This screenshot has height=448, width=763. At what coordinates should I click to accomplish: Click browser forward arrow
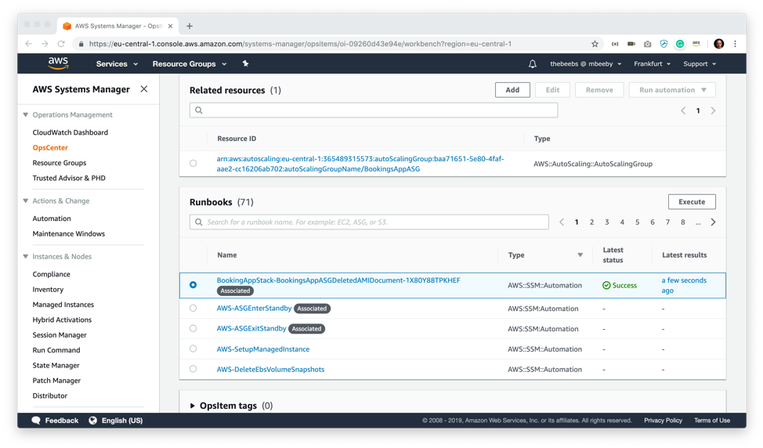pyautogui.click(x=45, y=44)
